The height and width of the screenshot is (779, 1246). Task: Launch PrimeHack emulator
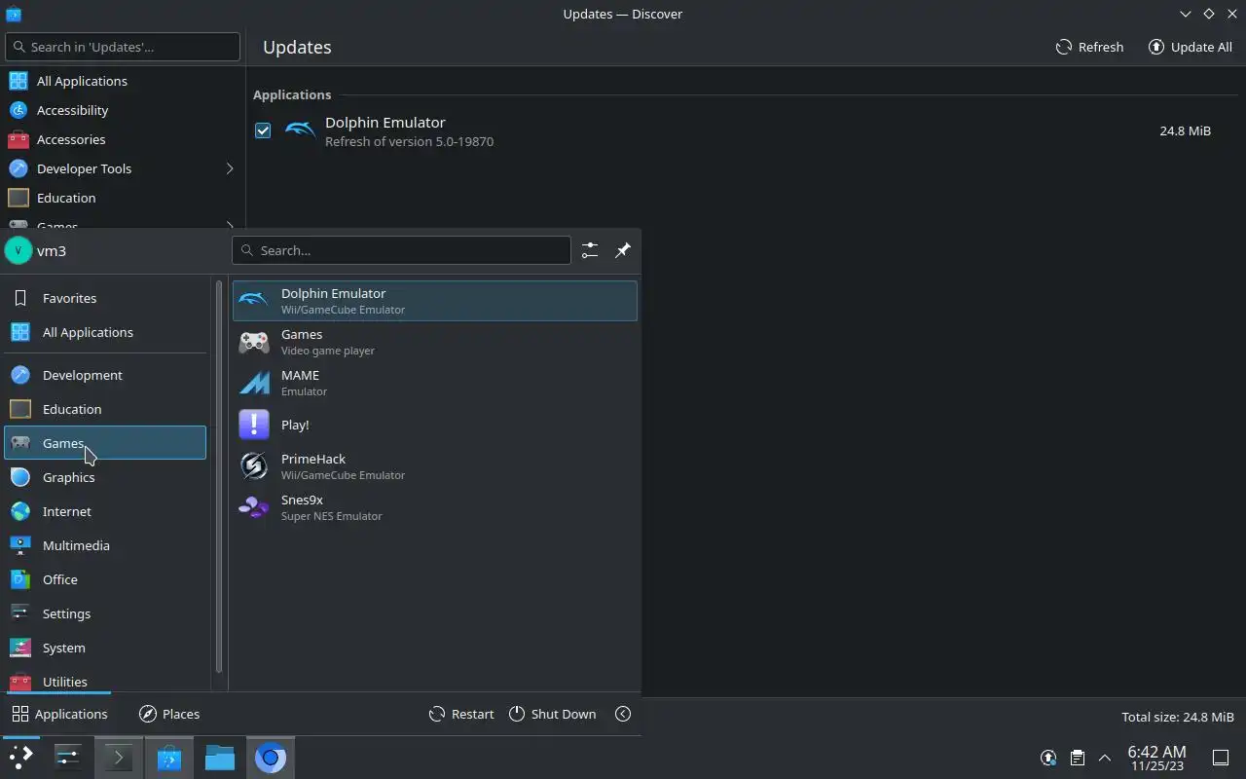pyautogui.click(x=434, y=466)
